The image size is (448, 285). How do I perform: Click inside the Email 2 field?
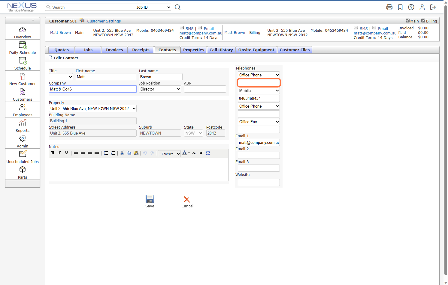point(259,155)
